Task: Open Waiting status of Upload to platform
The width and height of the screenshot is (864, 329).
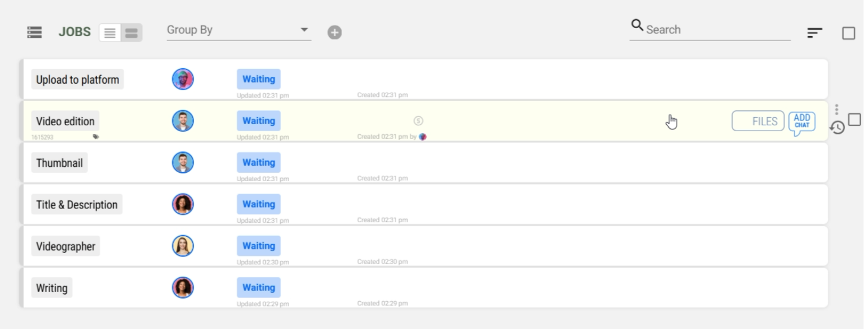Action: point(258,79)
